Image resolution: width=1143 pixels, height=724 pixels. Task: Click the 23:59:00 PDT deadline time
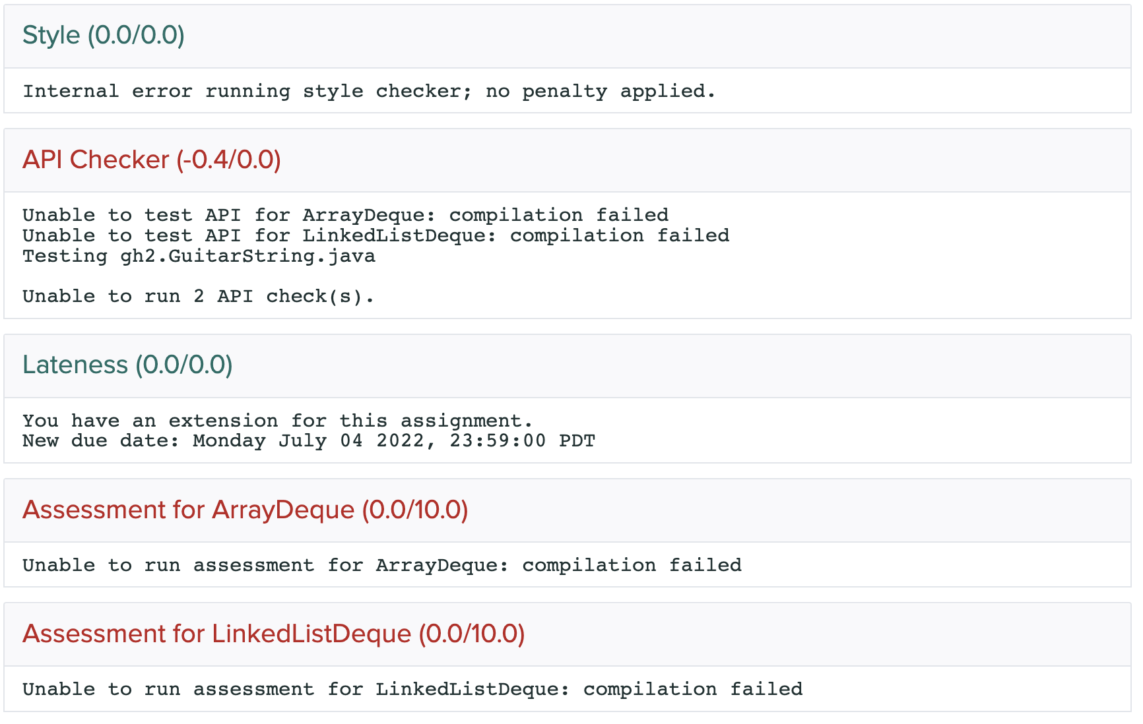(522, 440)
